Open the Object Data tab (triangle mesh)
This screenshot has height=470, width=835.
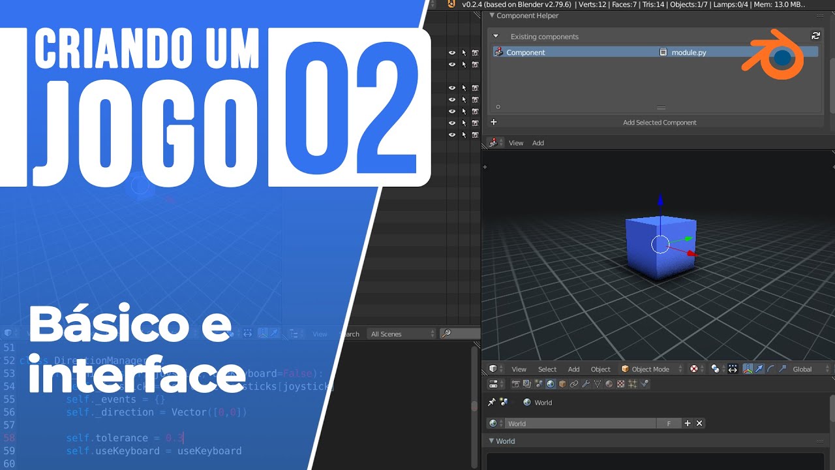click(598, 384)
